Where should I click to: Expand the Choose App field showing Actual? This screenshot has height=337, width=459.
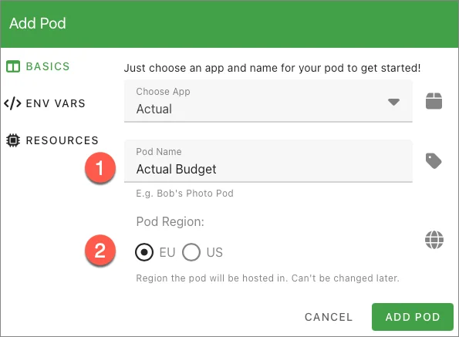pyautogui.click(x=268, y=101)
